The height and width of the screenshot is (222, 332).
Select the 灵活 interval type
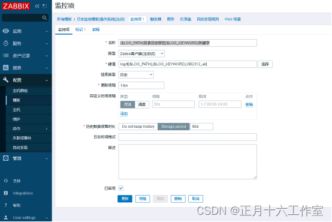pyautogui.click(x=128, y=104)
